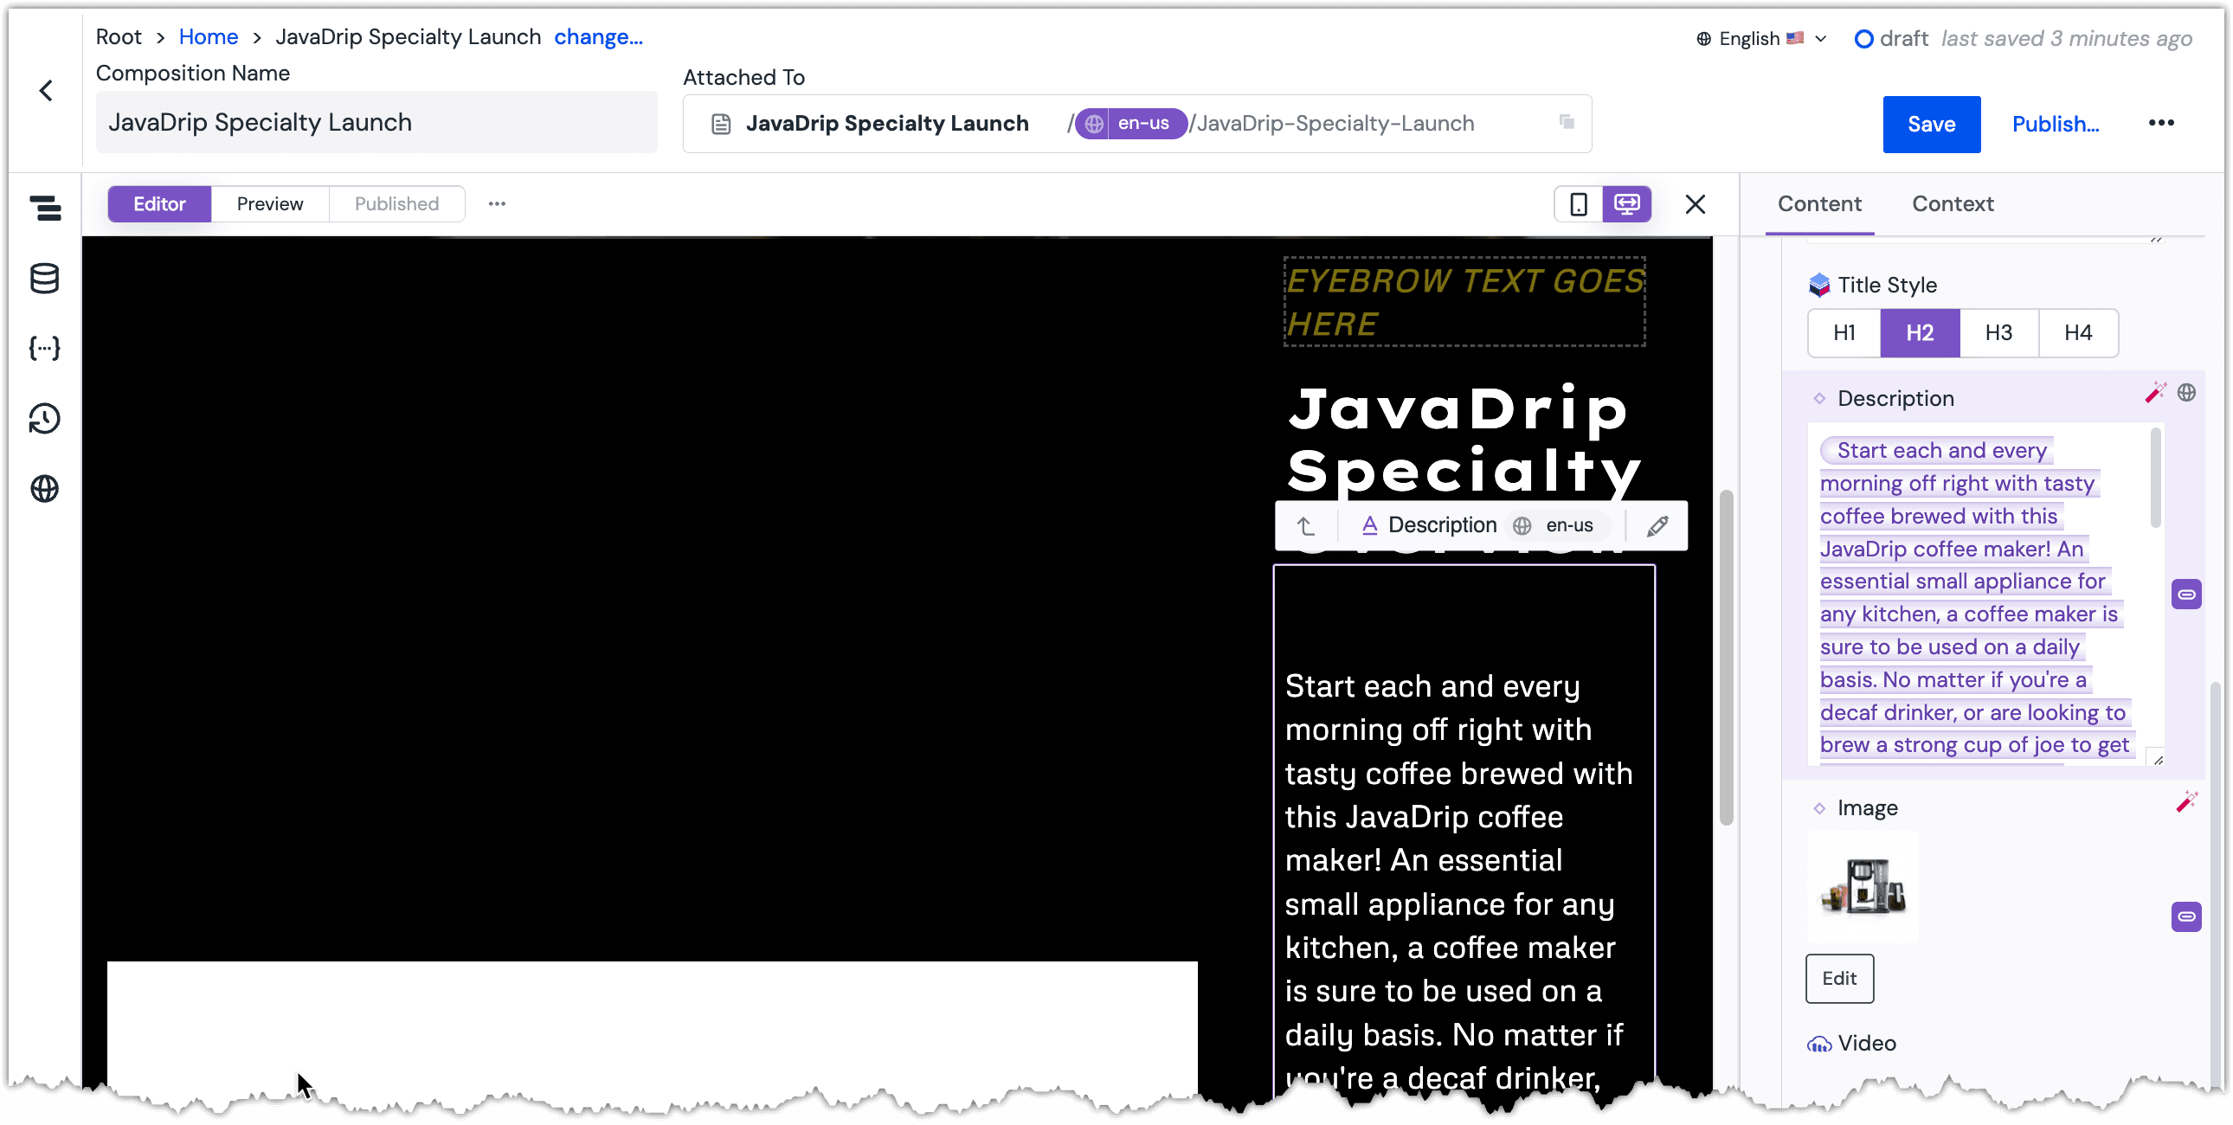The image size is (2233, 1125).
Task: Click the version history icon
Action: 46,419
